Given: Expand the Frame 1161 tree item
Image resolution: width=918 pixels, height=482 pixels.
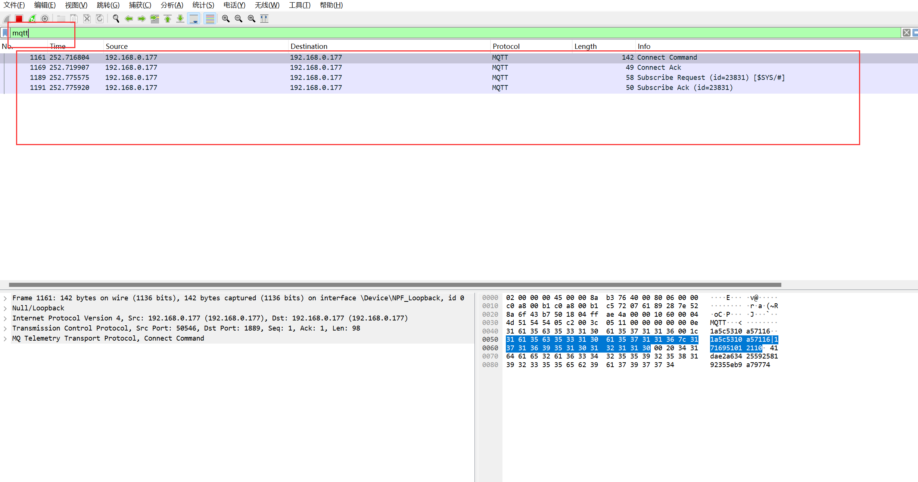Looking at the screenshot, I should (x=5, y=298).
